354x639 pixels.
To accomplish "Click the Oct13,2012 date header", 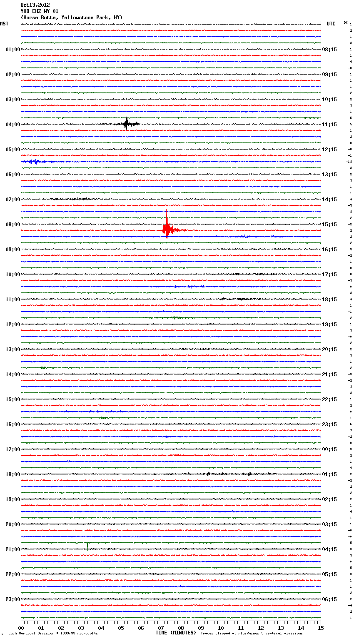I will pyautogui.click(x=35, y=5).
